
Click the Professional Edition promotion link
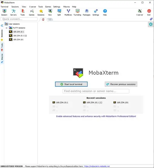coord(96,116)
